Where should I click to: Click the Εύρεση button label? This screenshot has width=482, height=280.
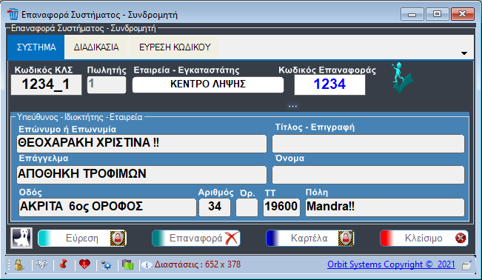(81, 239)
